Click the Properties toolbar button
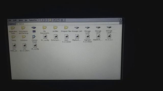163x91 pixels. (58, 20)
